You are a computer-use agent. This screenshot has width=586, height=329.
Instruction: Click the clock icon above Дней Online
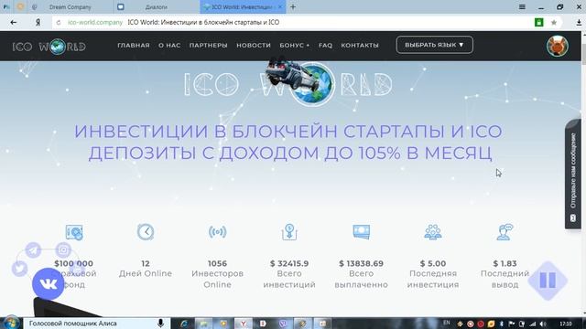pyautogui.click(x=146, y=231)
